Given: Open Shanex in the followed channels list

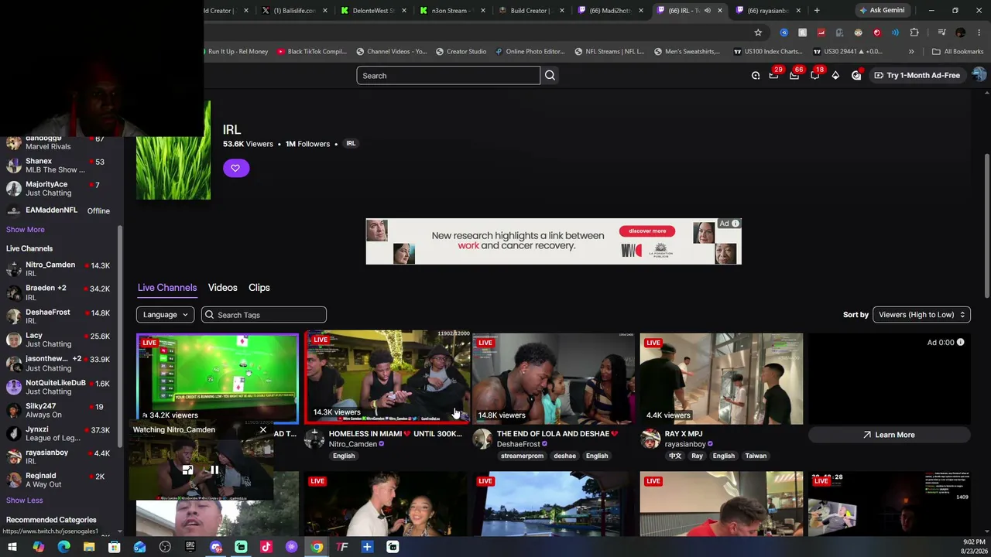Looking at the screenshot, I should tap(58, 166).
